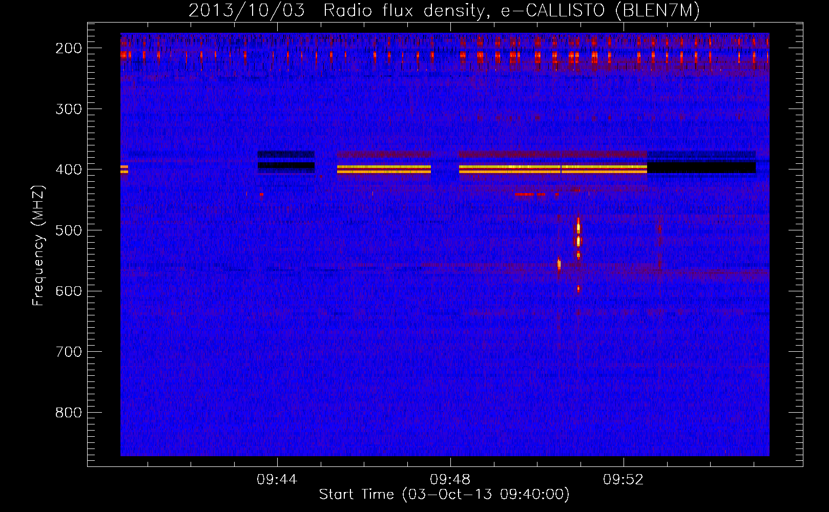Viewport: 829px width, 512px height.
Task: Click the small bright burst near 560 MHz
Action: (x=559, y=264)
